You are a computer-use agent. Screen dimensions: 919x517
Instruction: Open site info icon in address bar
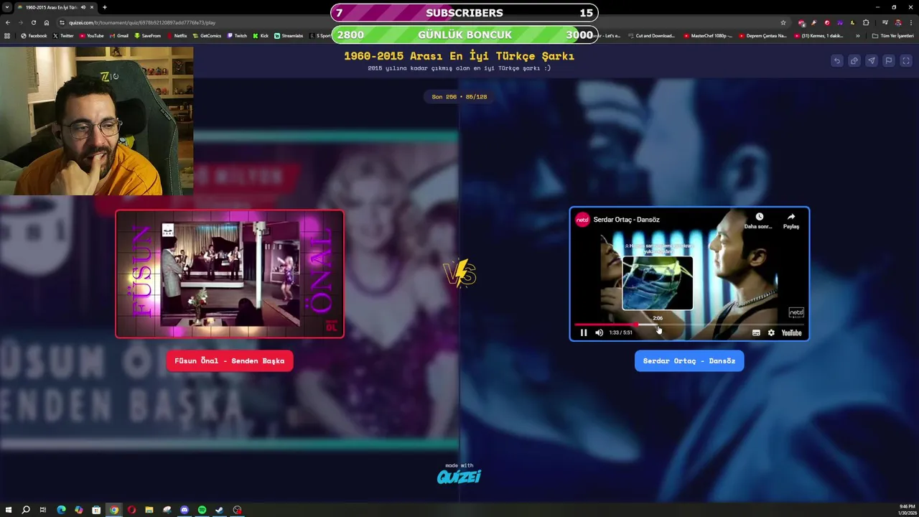click(62, 22)
